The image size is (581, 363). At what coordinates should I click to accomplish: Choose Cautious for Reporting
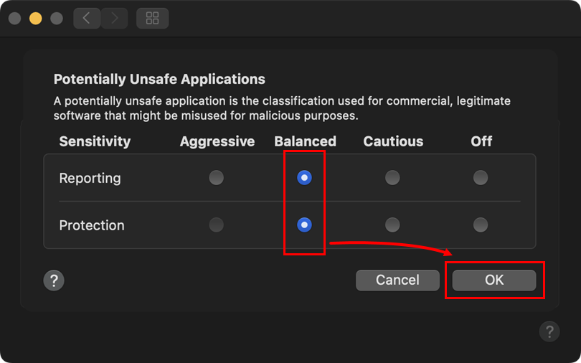coord(392,177)
